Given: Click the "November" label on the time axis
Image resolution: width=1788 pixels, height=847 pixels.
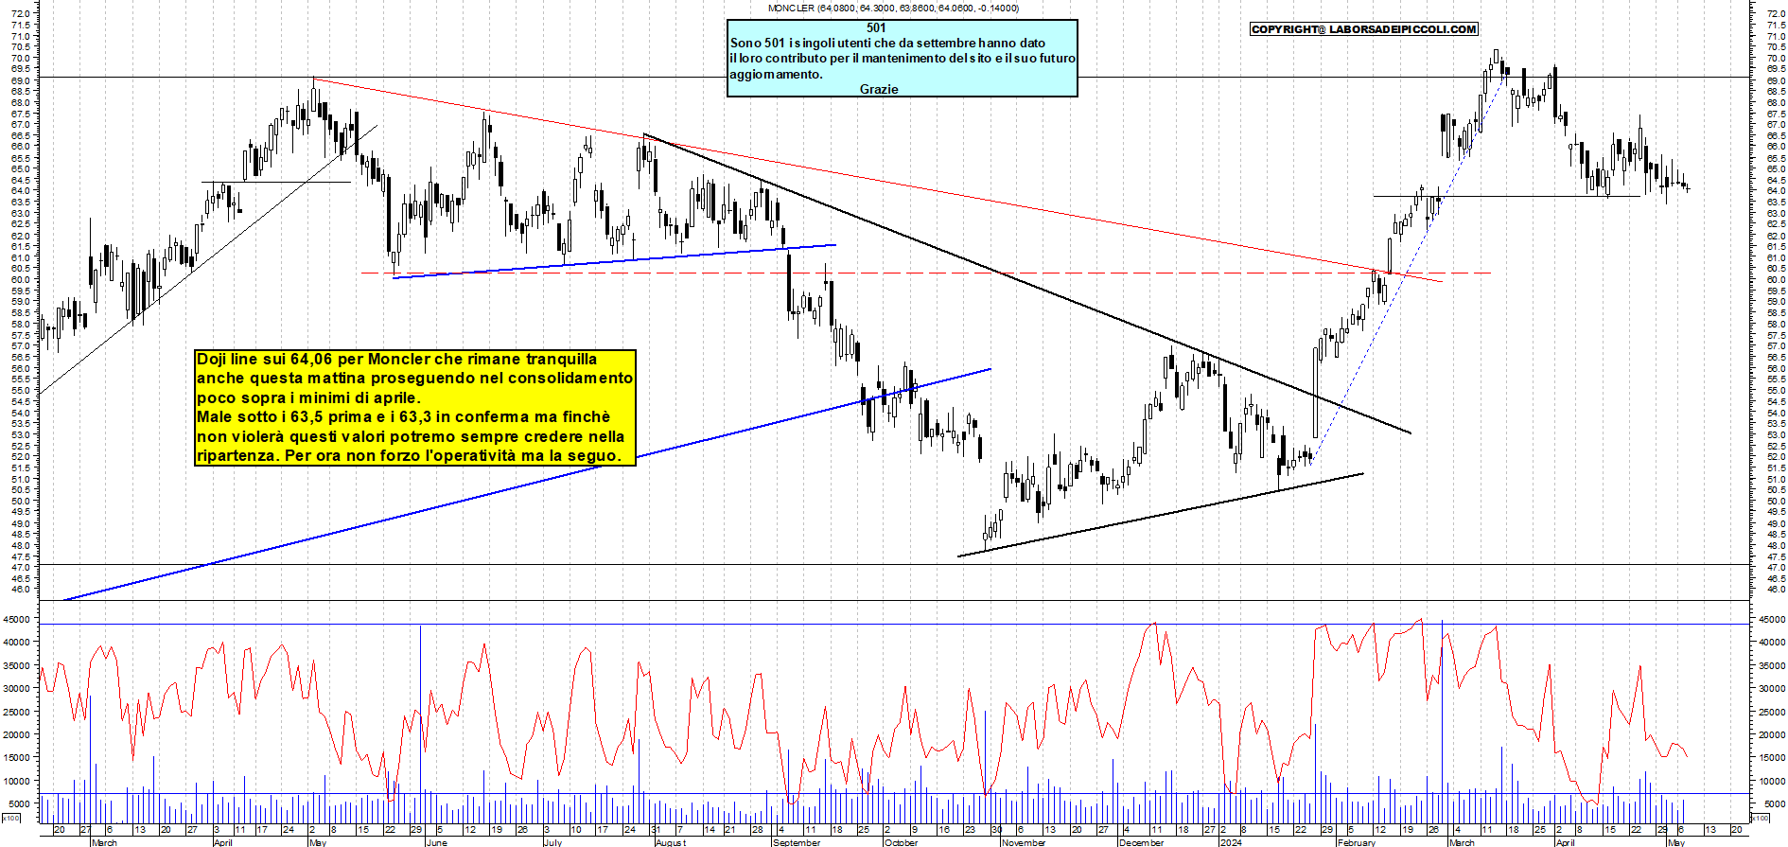Looking at the screenshot, I should pyautogui.click(x=1024, y=842).
